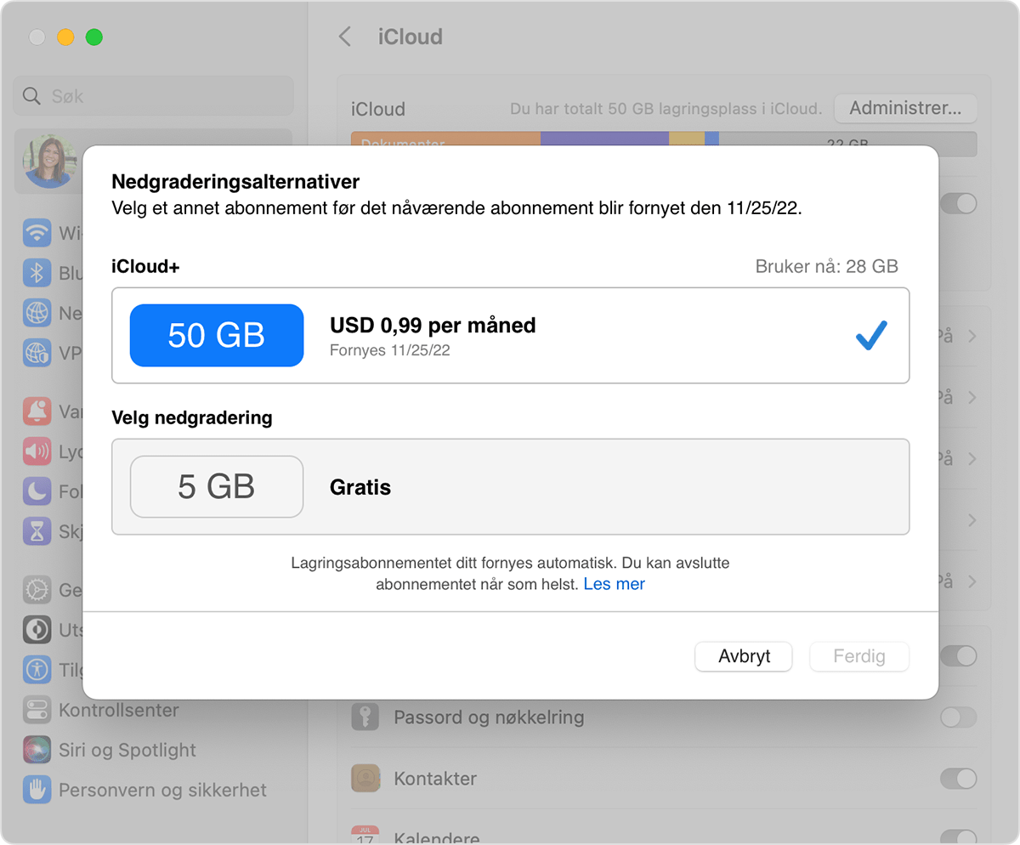
Task: Go back using the chevron beside iCloud
Action: click(345, 37)
